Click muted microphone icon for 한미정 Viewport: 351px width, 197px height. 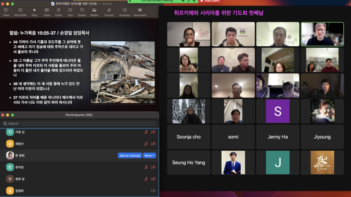point(146,167)
